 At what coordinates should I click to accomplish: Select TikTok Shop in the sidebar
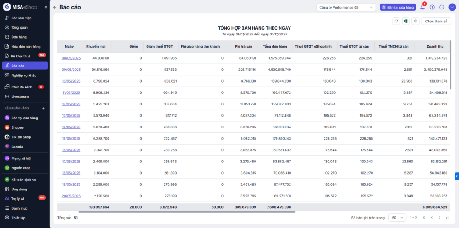tap(21, 137)
